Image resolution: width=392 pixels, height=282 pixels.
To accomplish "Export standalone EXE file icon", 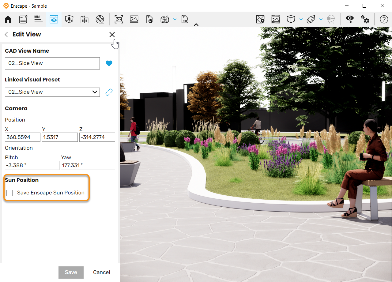I will 185,19.
